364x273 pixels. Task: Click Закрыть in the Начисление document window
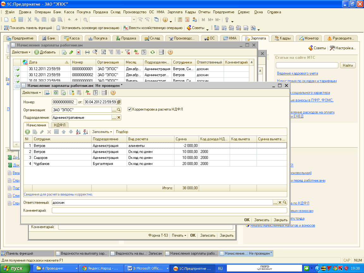tap(281, 220)
